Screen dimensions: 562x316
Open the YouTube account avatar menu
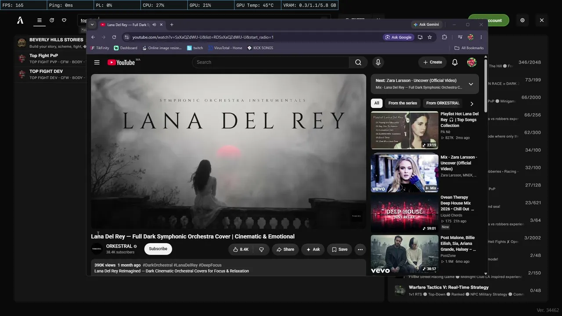472,62
